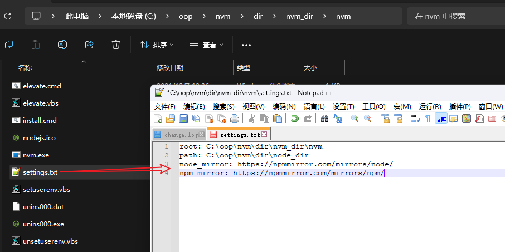This screenshot has width=505, height=252.
Task: Click Synchronize Vertical Scrolling icon
Action: tap(385, 118)
